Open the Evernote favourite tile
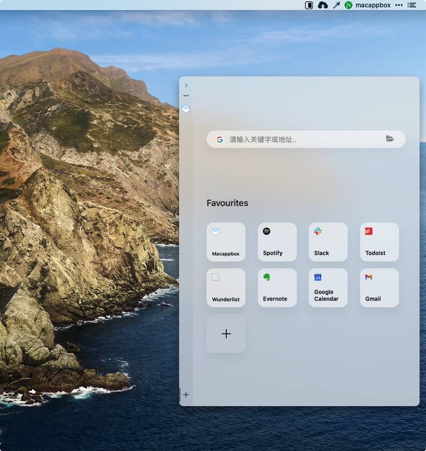426x451 pixels. click(x=277, y=288)
